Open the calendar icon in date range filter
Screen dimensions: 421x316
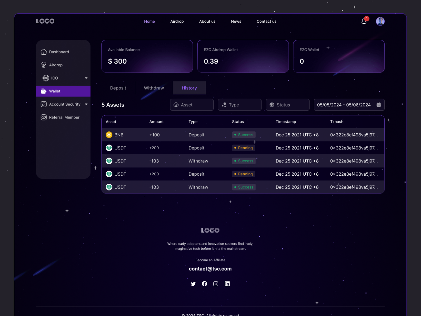[x=378, y=104]
